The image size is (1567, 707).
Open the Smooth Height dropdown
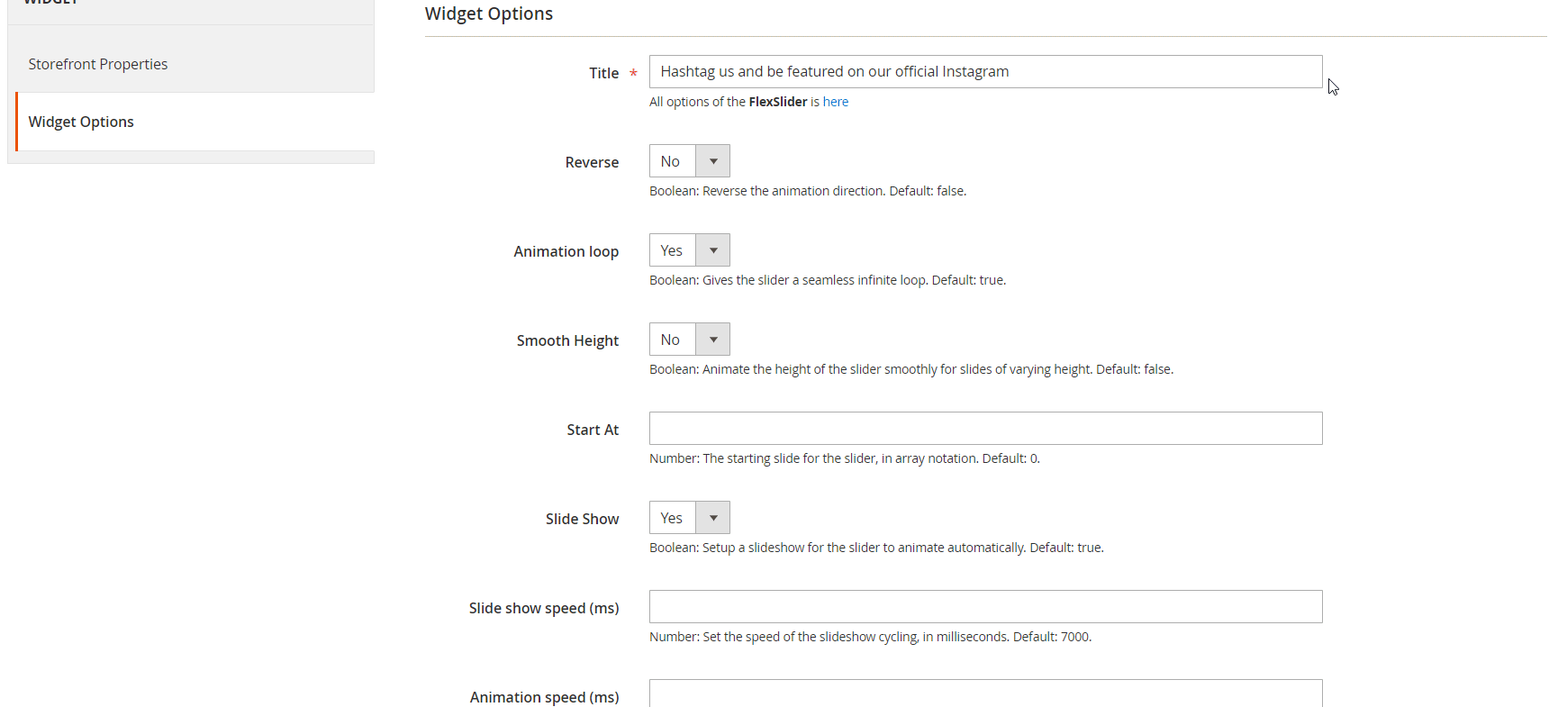(689, 340)
